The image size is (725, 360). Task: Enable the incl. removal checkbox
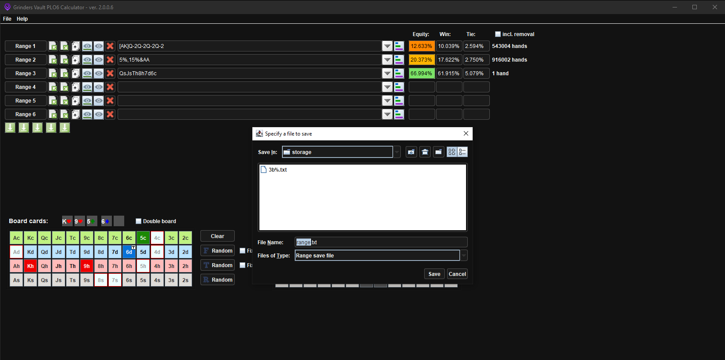(498, 34)
